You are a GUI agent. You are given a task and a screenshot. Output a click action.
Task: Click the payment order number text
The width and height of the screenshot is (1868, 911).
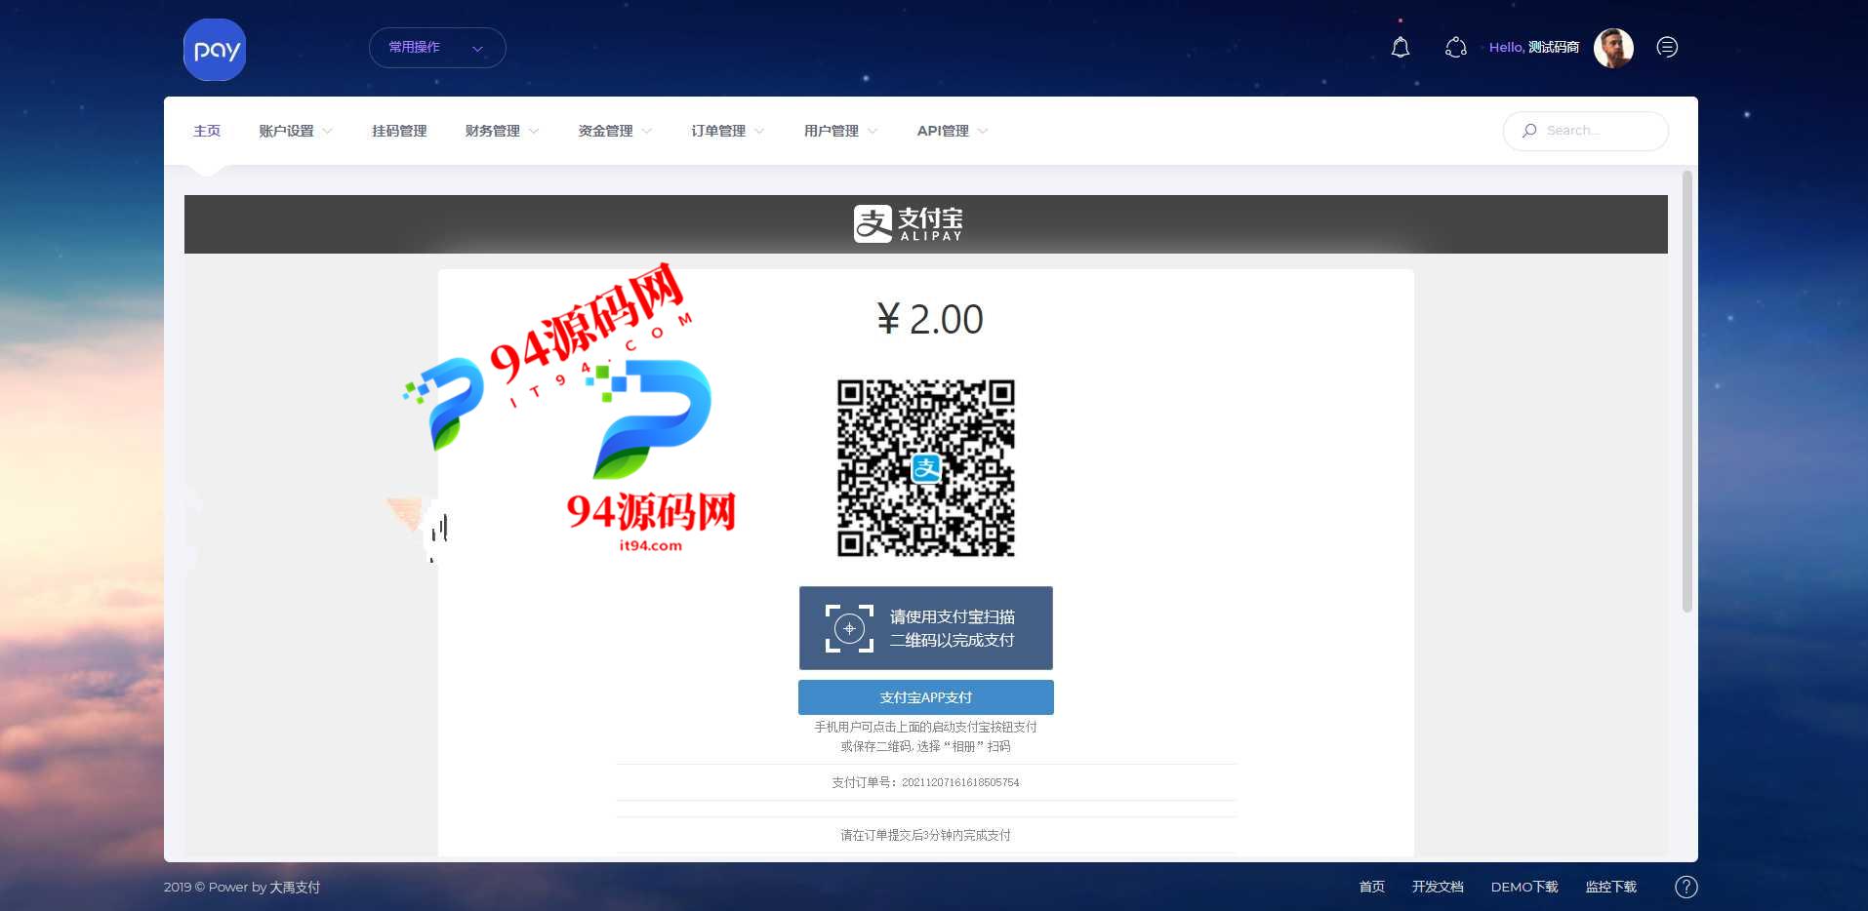pos(925,782)
